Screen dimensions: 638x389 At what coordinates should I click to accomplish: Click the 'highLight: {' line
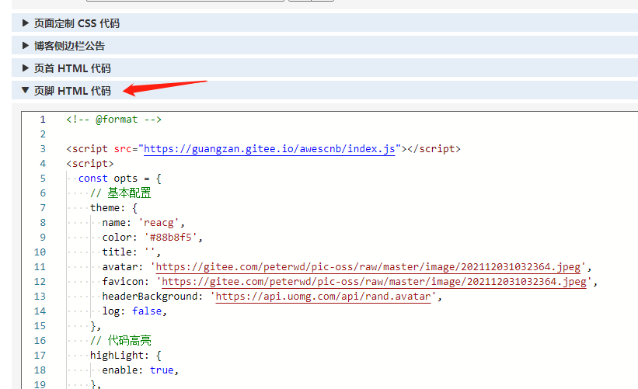tap(126, 356)
